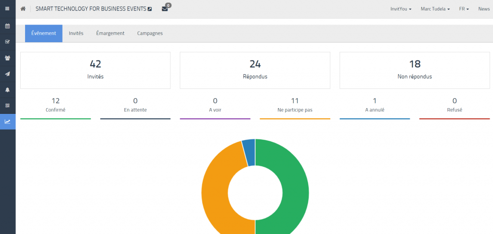Screen dimensions: 493x234
Task: Open the guests group sidebar icon
Action: [x=8, y=58]
